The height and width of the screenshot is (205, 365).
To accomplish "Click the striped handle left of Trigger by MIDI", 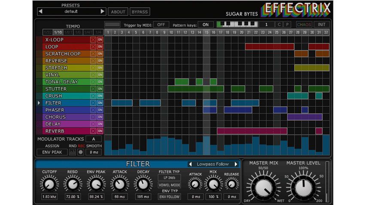I will click(113, 24).
